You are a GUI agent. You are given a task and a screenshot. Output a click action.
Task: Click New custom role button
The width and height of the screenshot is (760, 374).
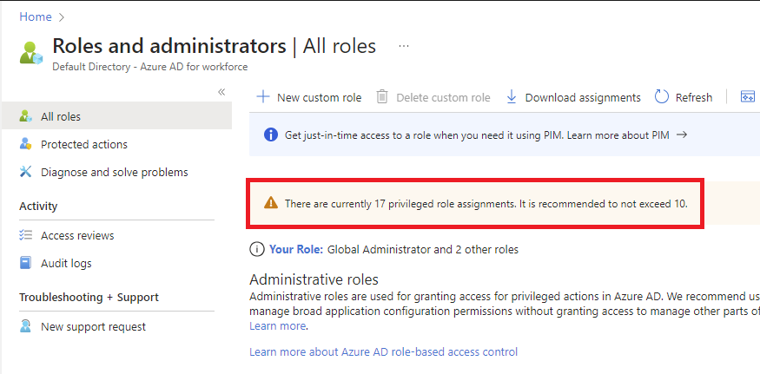click(308, 97)
